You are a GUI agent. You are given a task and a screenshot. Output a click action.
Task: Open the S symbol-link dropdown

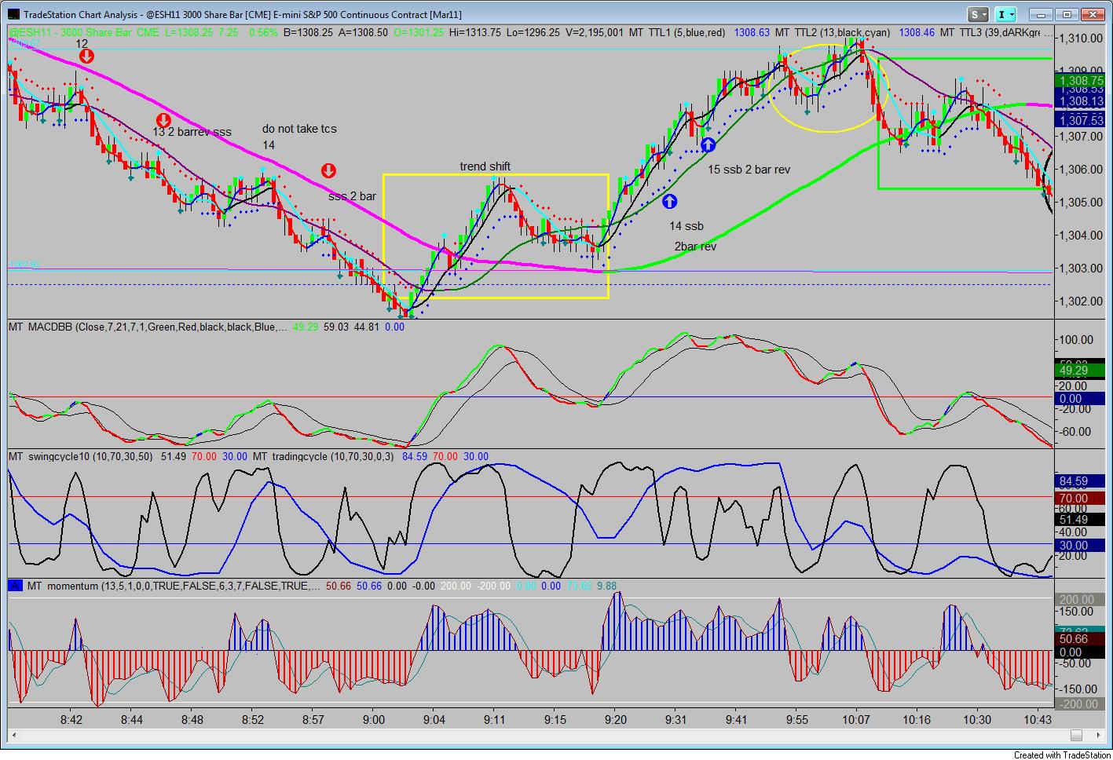pos(978,14)
